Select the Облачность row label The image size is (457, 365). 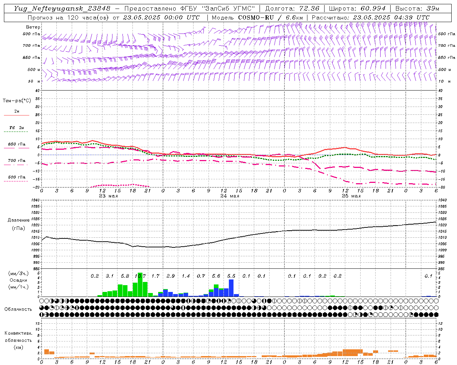pos(18,309)
